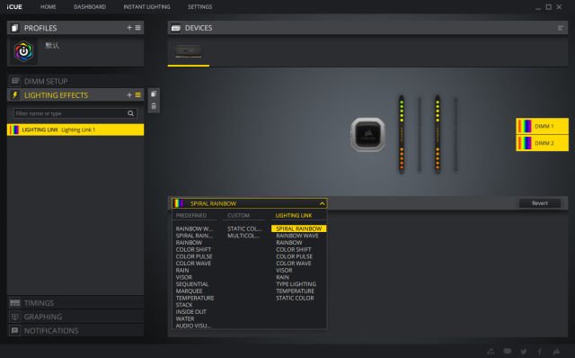Switch to the Custom effects tab

pos(238,215)
